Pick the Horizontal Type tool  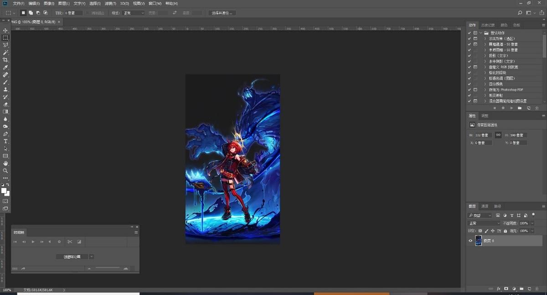[5, 141]
